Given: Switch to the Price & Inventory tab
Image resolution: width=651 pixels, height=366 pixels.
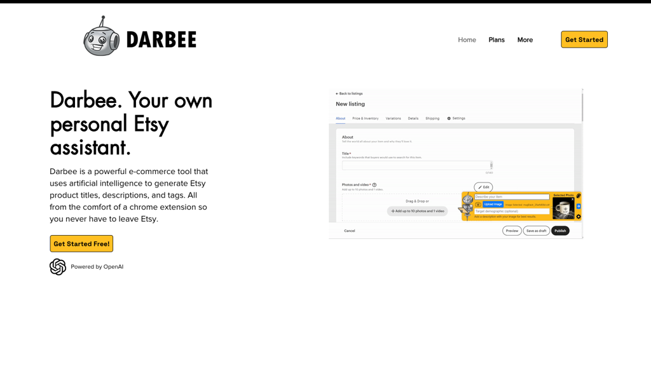Looking at the screenshot, I should tap(365, 118).
